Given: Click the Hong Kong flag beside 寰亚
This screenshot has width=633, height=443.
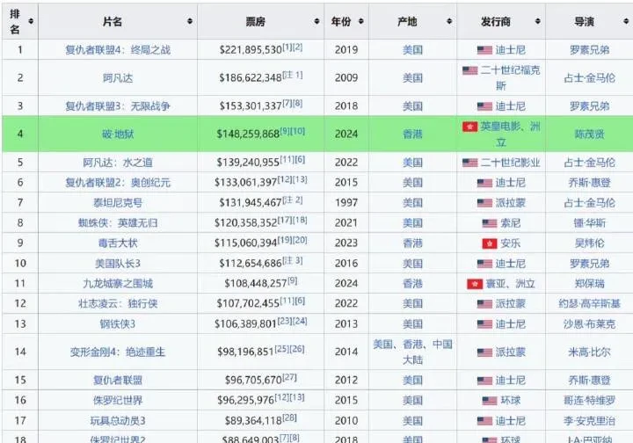Looking at the screenshot, I should (x=474, y=284).
